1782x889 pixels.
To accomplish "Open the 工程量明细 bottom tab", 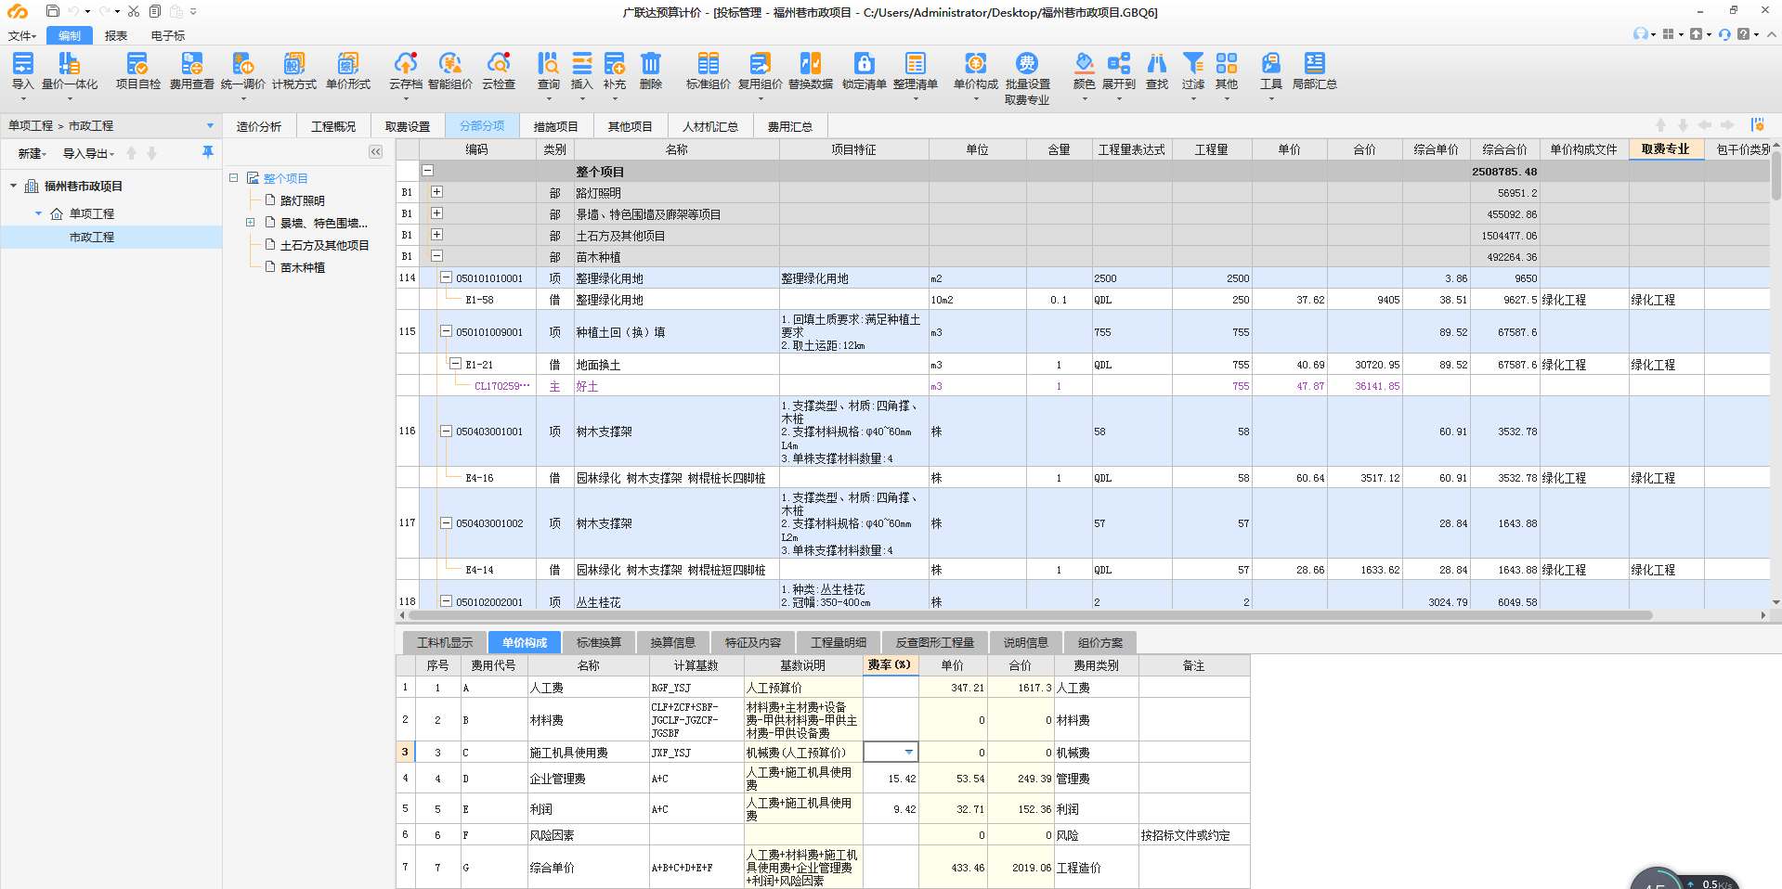I will pos(839,642).
